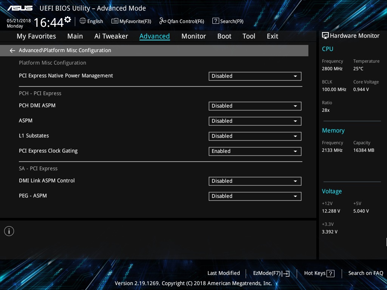Open MyFavorite(F3) list icon

pos(115,21)
